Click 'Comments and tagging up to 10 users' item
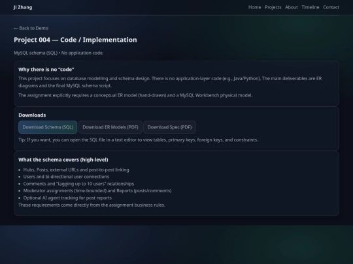This screenshot has width=353, height=264. click(78, 184)
